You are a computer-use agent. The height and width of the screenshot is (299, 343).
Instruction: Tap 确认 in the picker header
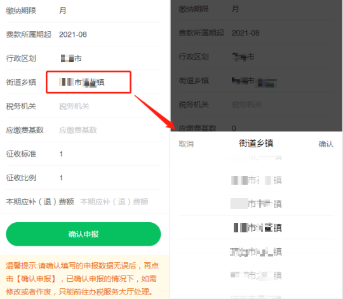pos(326,144)
